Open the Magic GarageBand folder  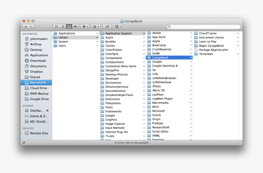click(x=217, y=46)
